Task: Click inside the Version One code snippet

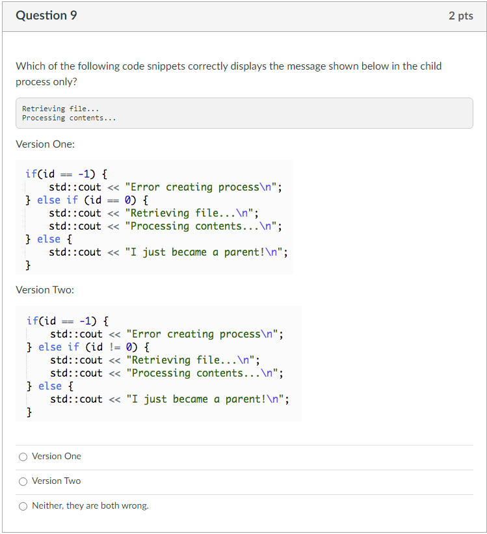Action: [156, 215]
